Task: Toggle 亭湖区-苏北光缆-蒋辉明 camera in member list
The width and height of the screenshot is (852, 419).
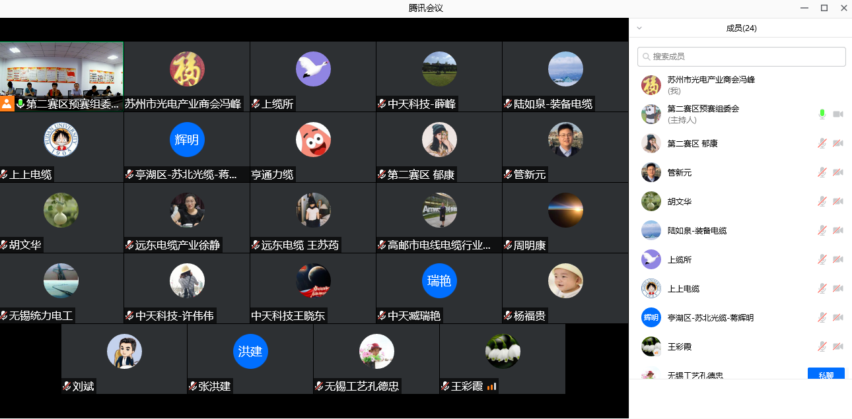Action: [838, 317]
